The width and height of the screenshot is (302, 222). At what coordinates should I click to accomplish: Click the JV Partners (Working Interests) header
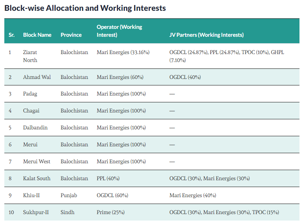[x=206, y=35]
